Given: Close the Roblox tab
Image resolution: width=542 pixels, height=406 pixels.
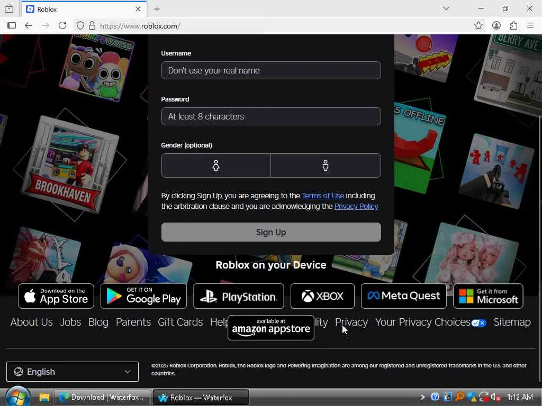Looking at the screenshot, I should pos(138,10).
